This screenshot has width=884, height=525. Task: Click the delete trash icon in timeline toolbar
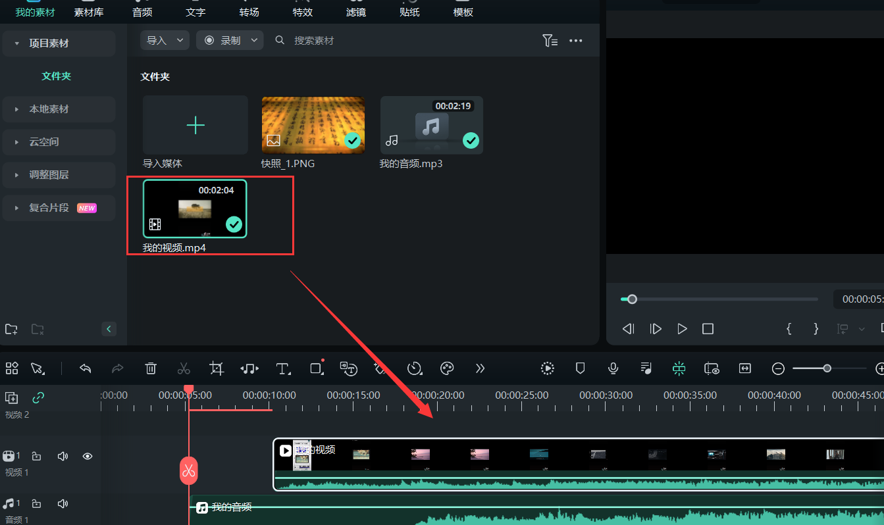tap(151, 368)
